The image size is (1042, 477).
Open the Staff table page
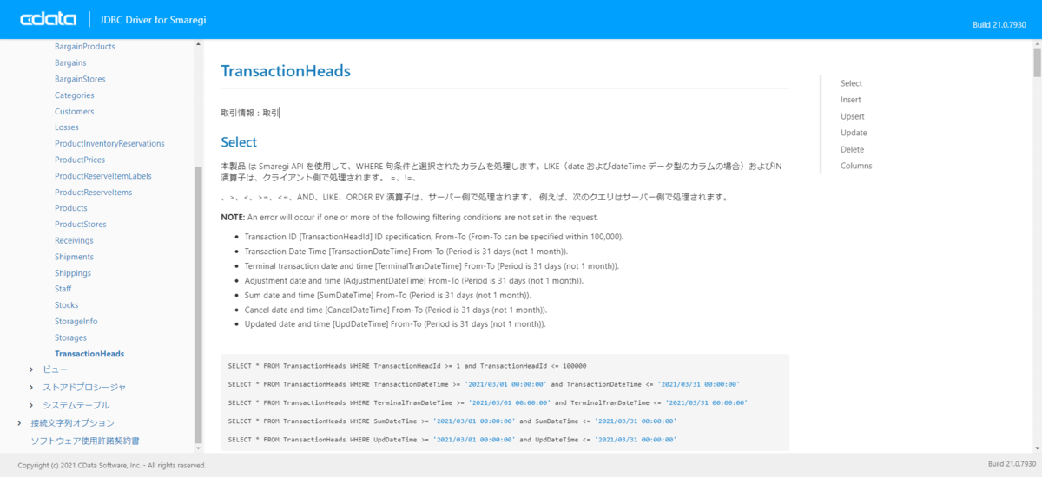click(x=63, y=289)
